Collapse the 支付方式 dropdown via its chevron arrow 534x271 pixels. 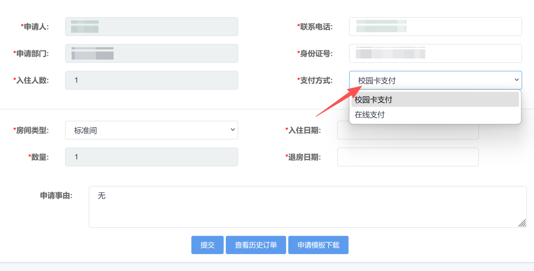click(x=516, y=80)
